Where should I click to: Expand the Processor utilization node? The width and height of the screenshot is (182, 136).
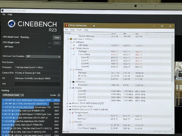pos(73,85)
